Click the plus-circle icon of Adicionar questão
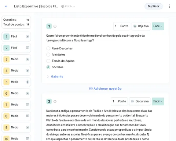Viewport: 176px width, 141px height. coord(91,88)
